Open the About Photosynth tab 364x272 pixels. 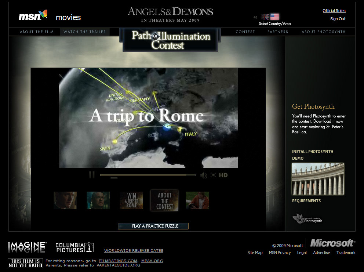point(323,32)
